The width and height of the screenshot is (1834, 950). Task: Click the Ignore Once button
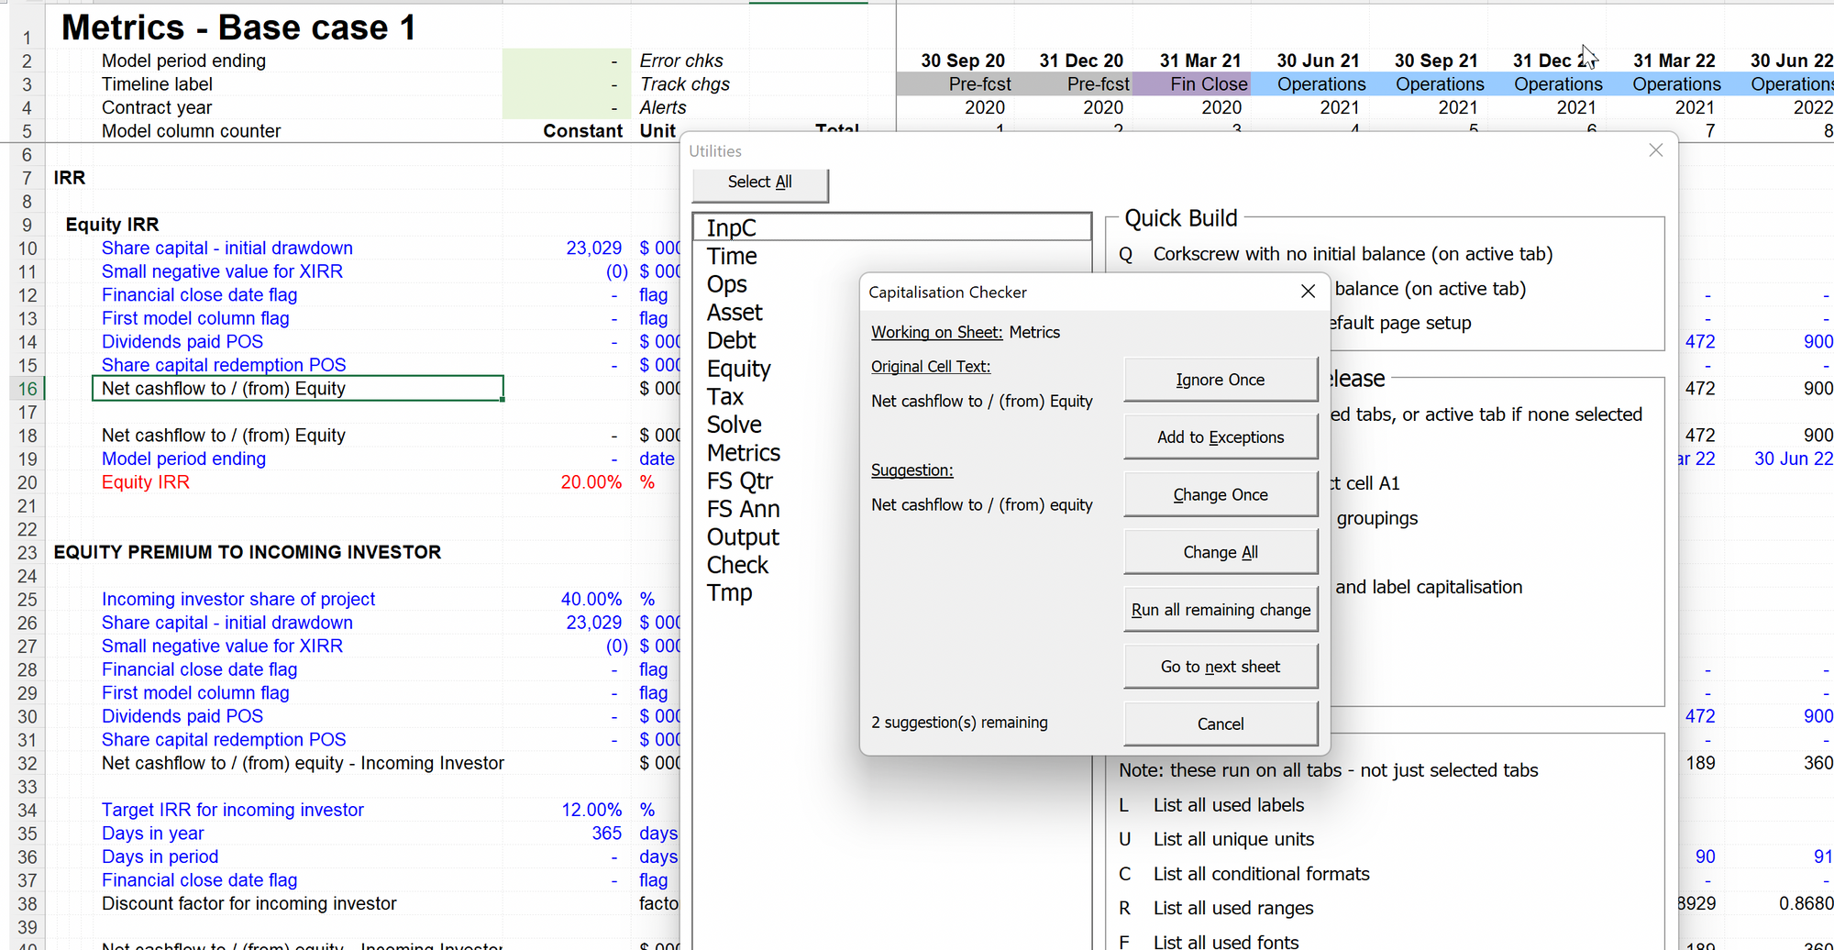pyautogui.click(x=1221, y=380)
